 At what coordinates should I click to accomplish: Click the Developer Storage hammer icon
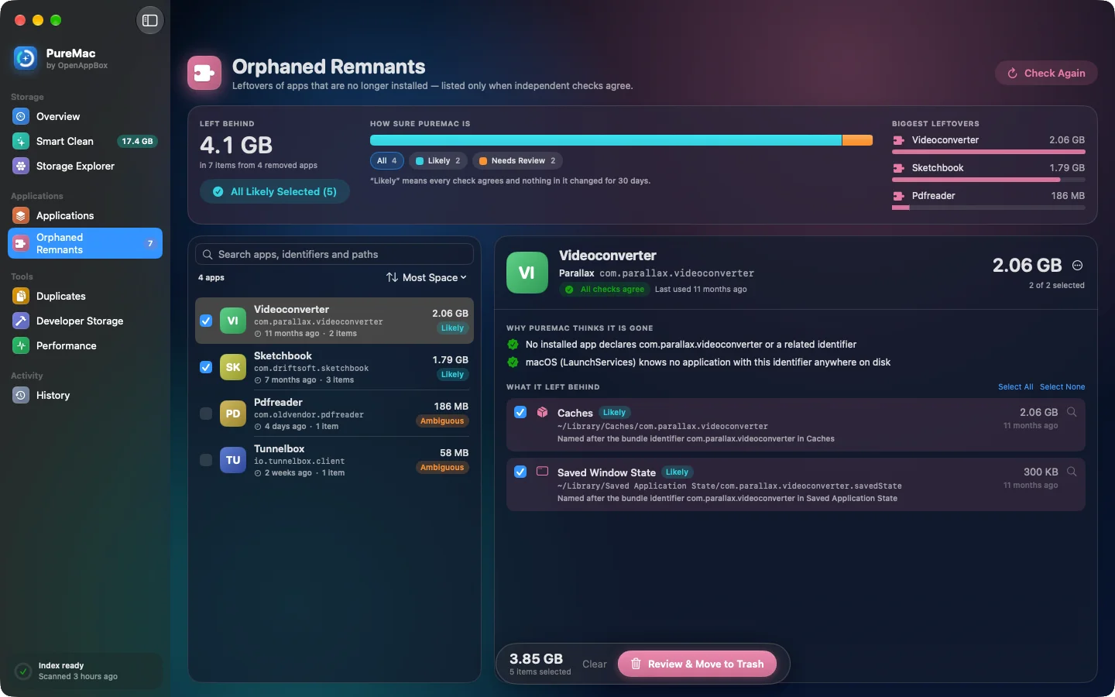[x=21, y=321]
